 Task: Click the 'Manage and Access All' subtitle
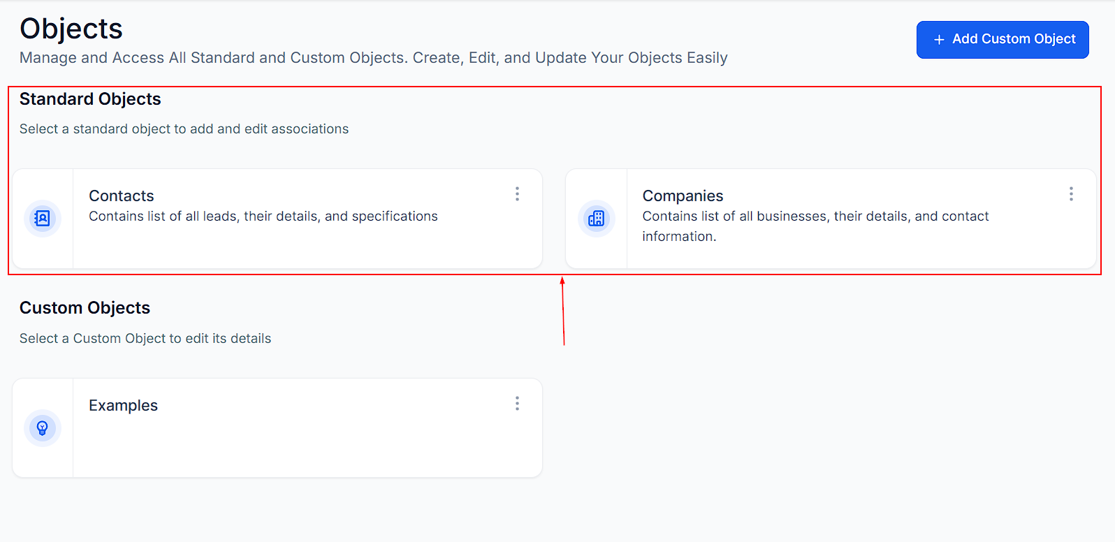click(373, 58)
